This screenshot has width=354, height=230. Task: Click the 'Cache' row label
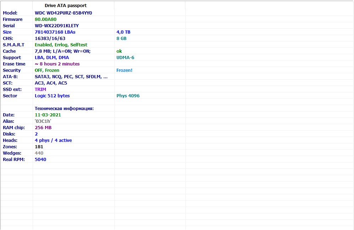(x=9, y=51)
